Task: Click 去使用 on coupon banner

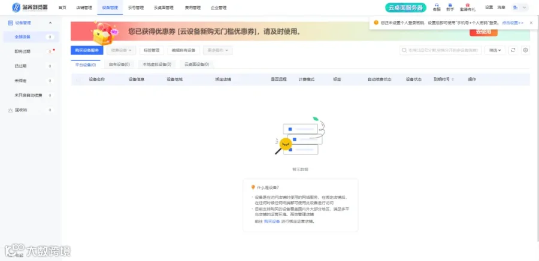Action: [x=483, y=32]
